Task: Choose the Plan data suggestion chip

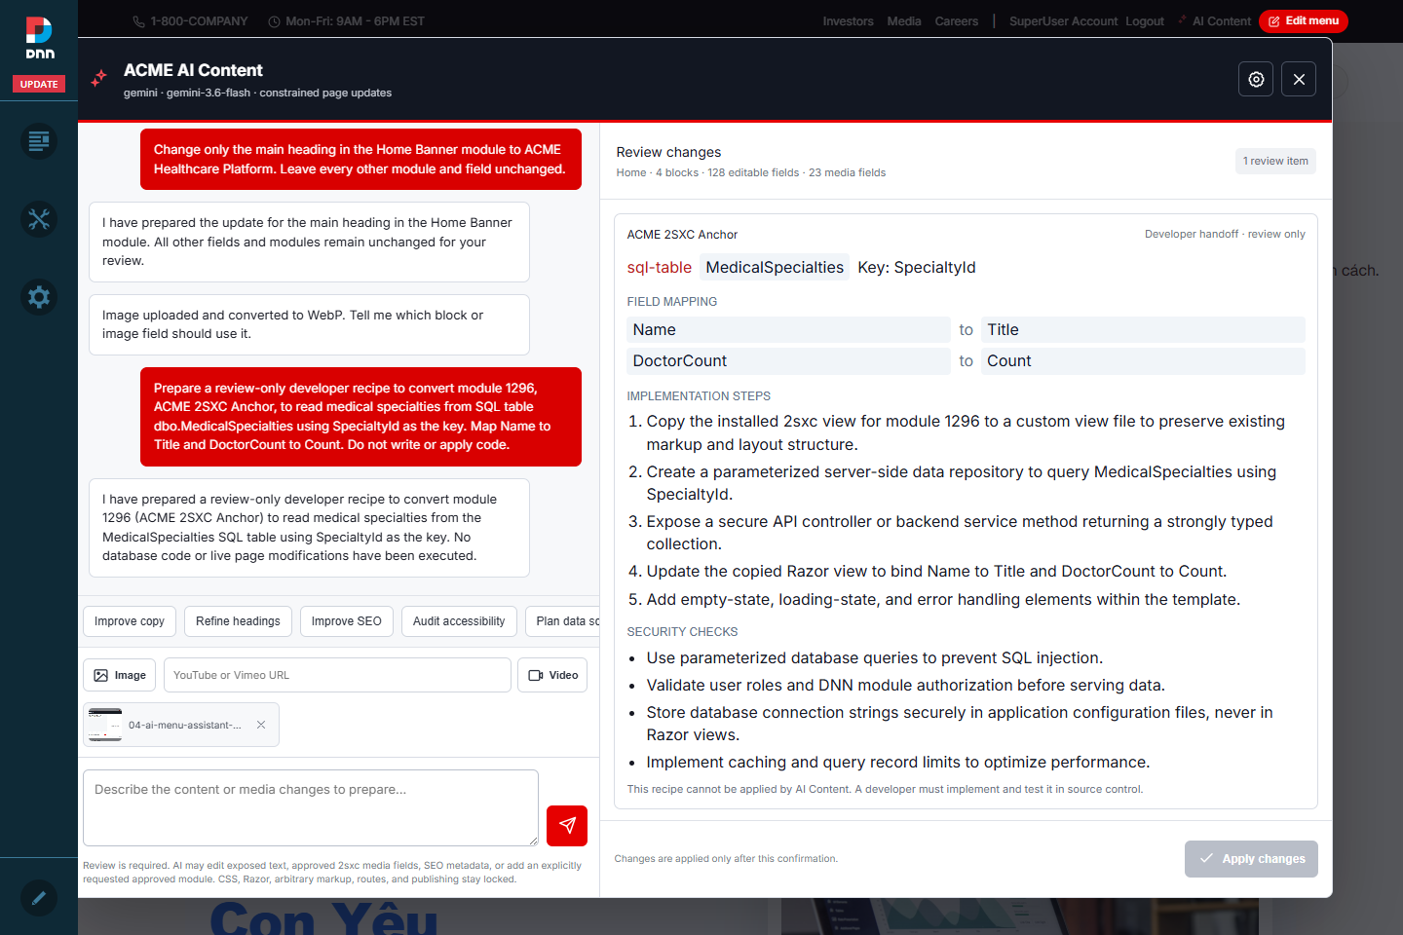Action: 563,621
